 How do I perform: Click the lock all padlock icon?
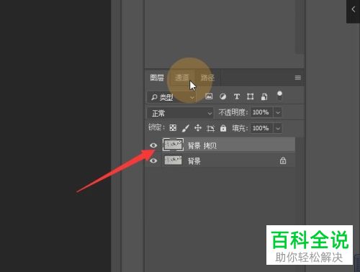223,128
